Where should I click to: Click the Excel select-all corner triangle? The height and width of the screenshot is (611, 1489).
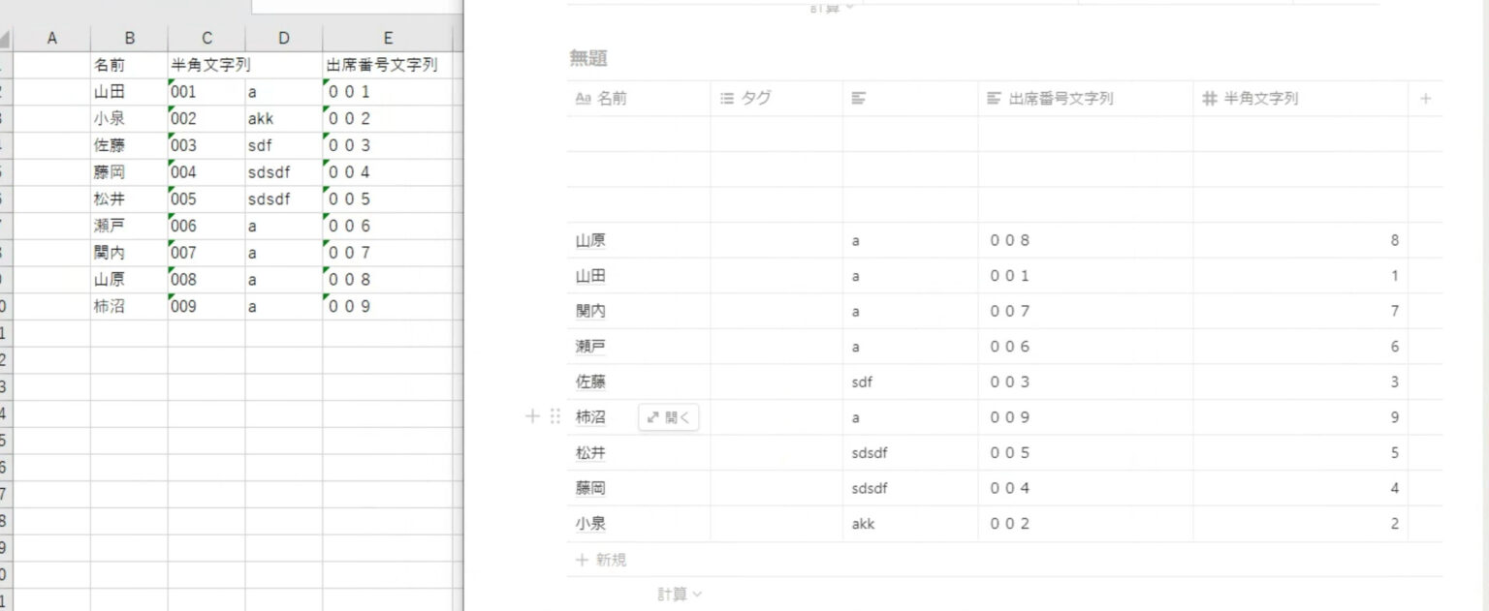(x=5, y=39)
